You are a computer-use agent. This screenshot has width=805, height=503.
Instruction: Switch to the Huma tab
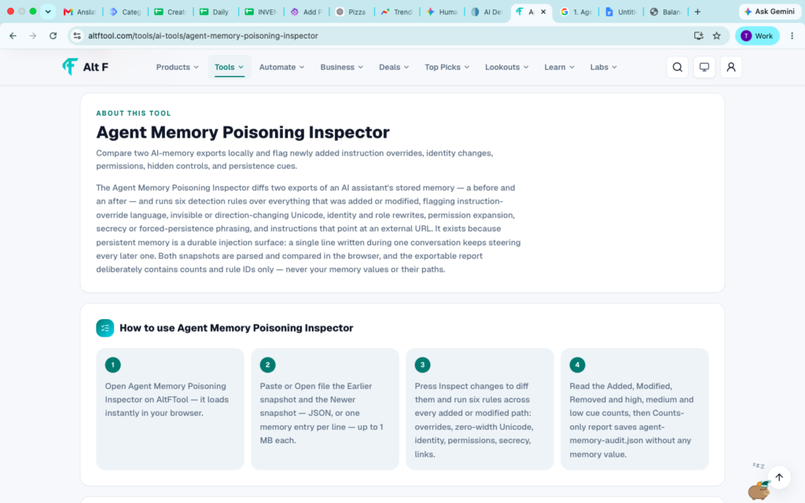click(442, 11)
